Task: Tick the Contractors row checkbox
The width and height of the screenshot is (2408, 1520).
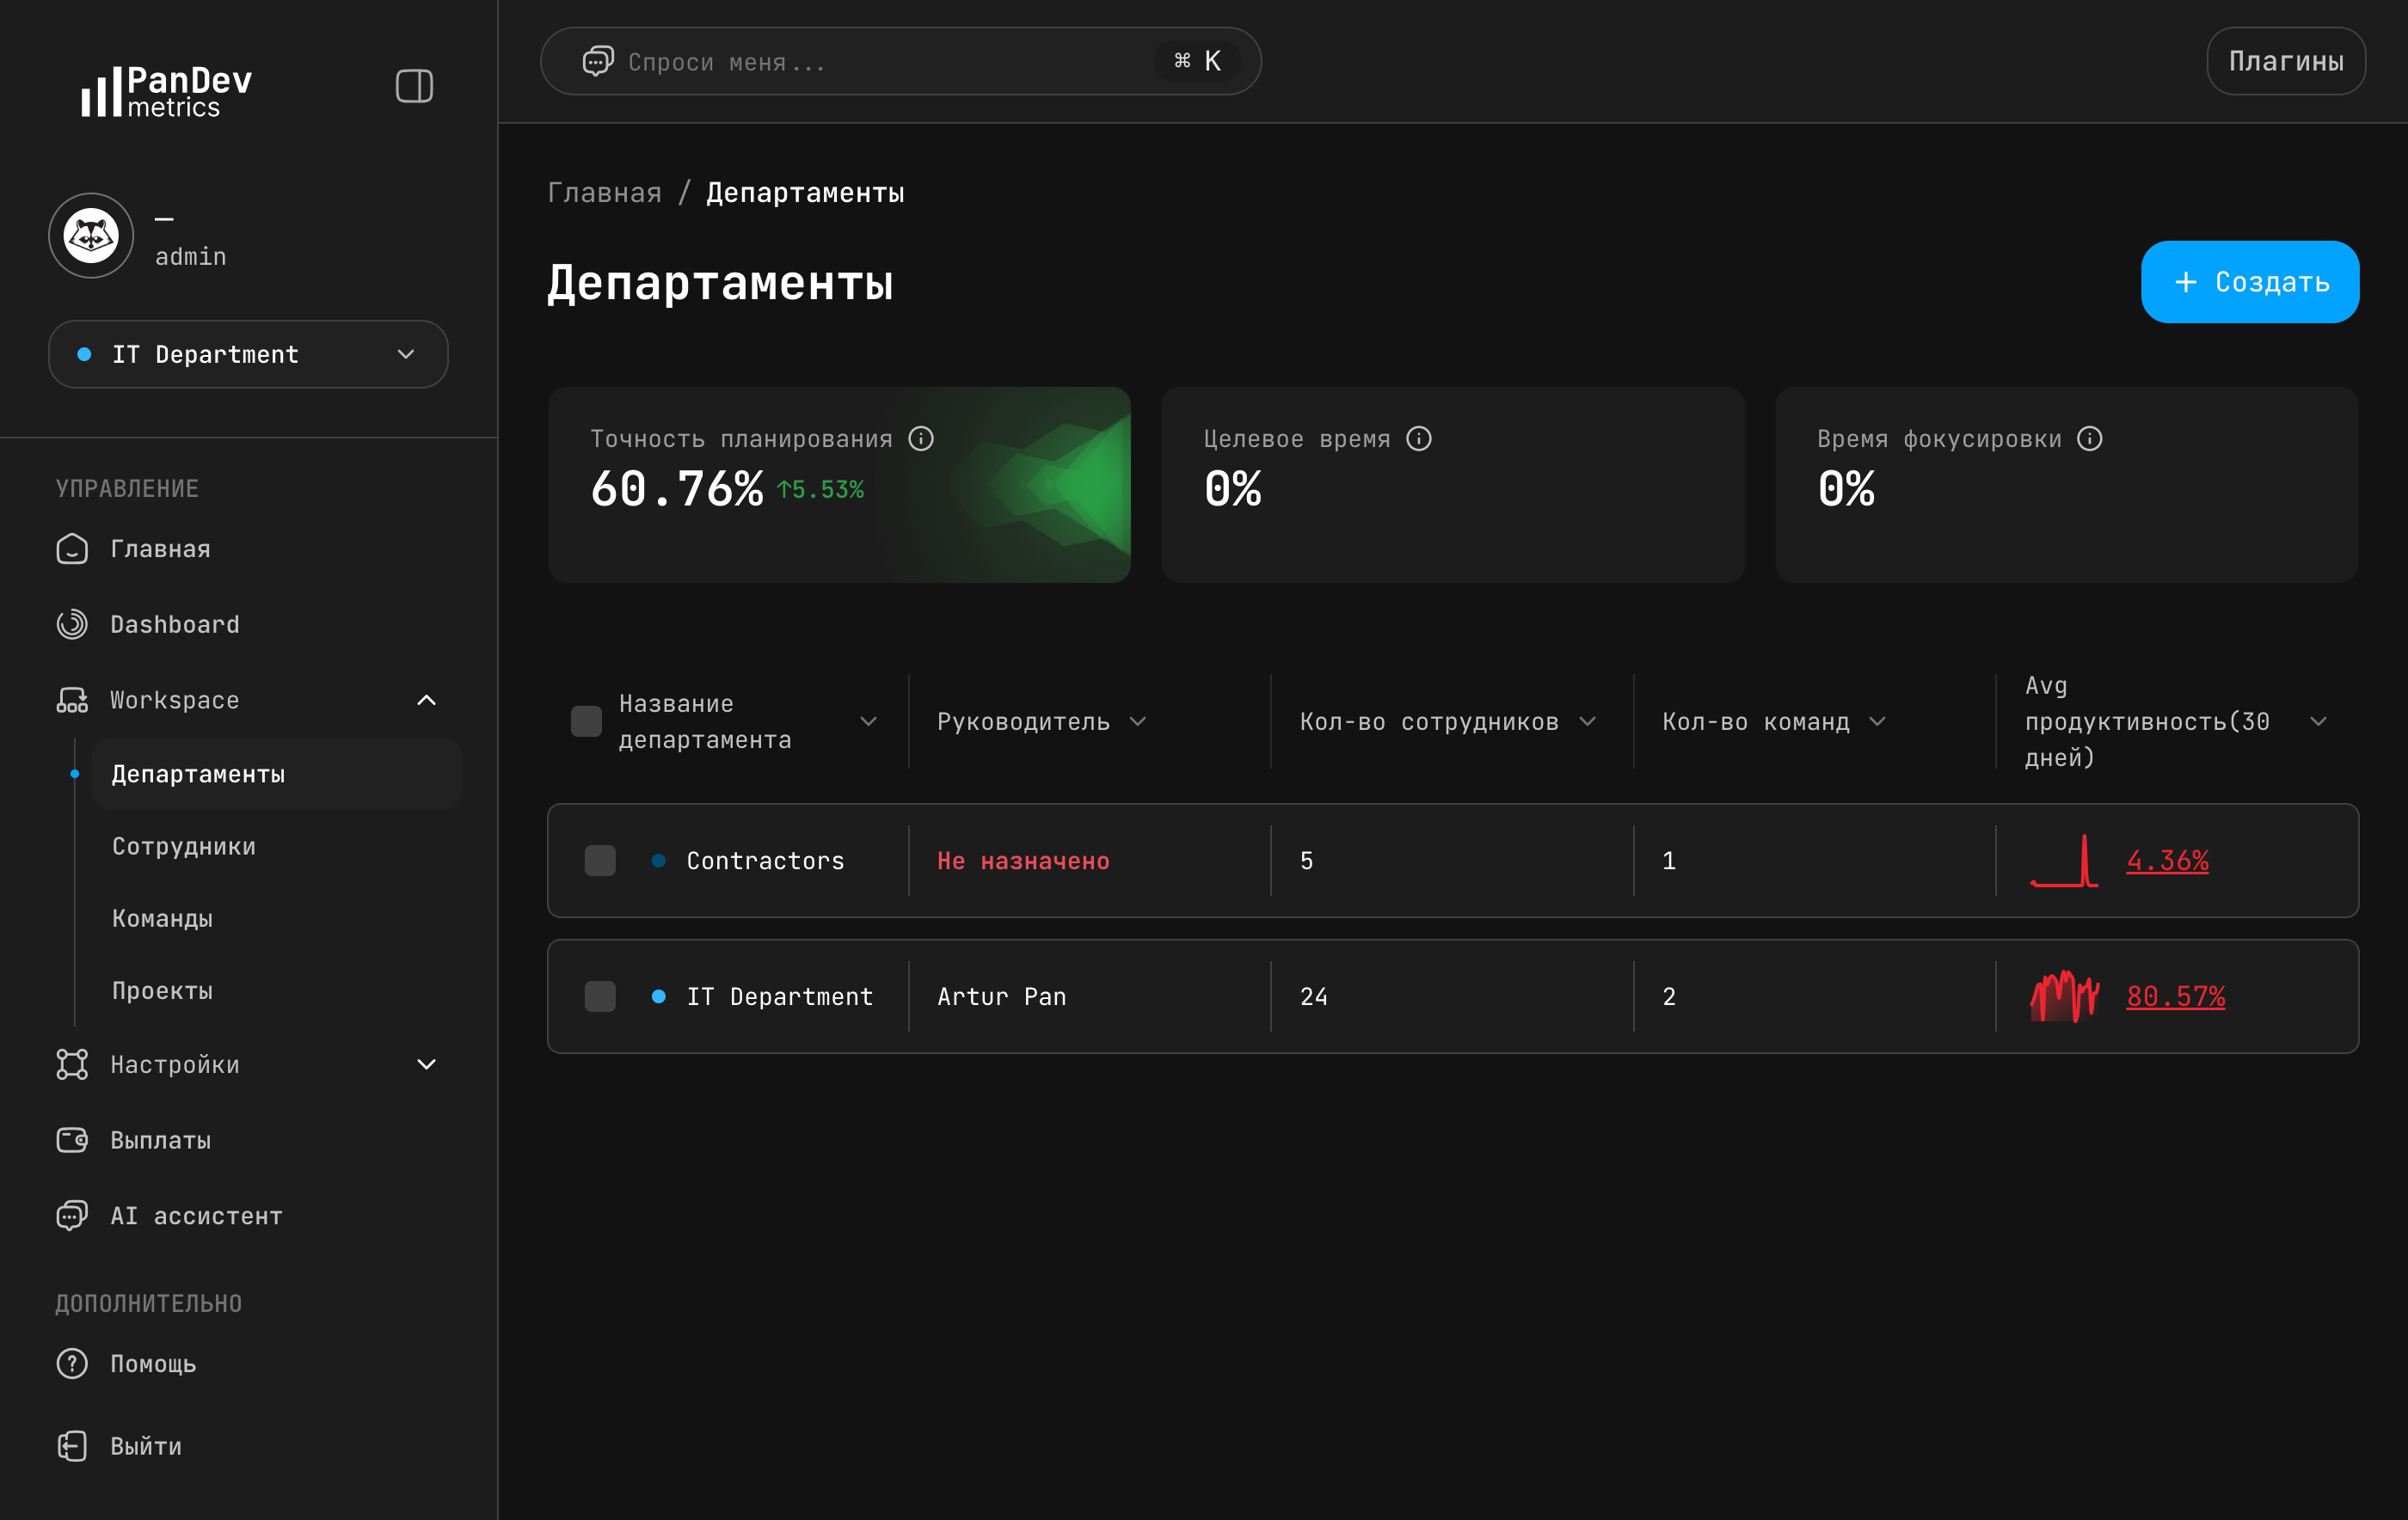Action: [x=600, y=861]
